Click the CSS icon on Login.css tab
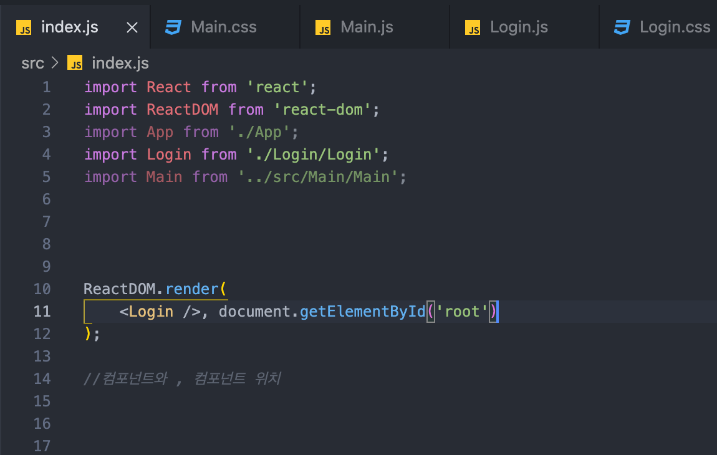This screenshot has height=455, width=717. tap(622, 27)
